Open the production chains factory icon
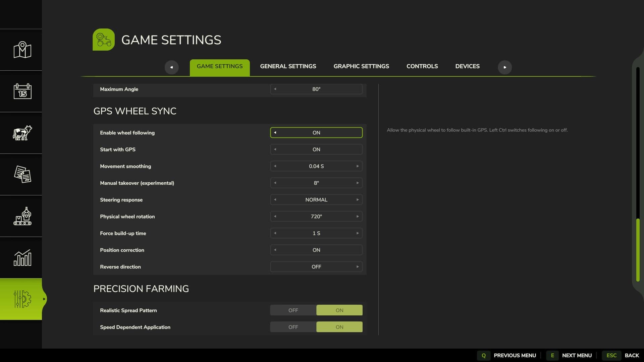 pos(22,216)
